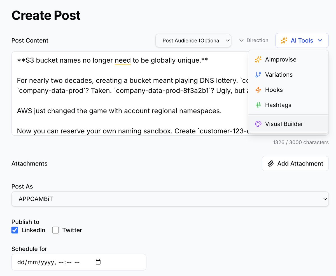Screen dimensions: 336x276
Task: Click the AImprovise sparkle icon
Action: (258, 60)
